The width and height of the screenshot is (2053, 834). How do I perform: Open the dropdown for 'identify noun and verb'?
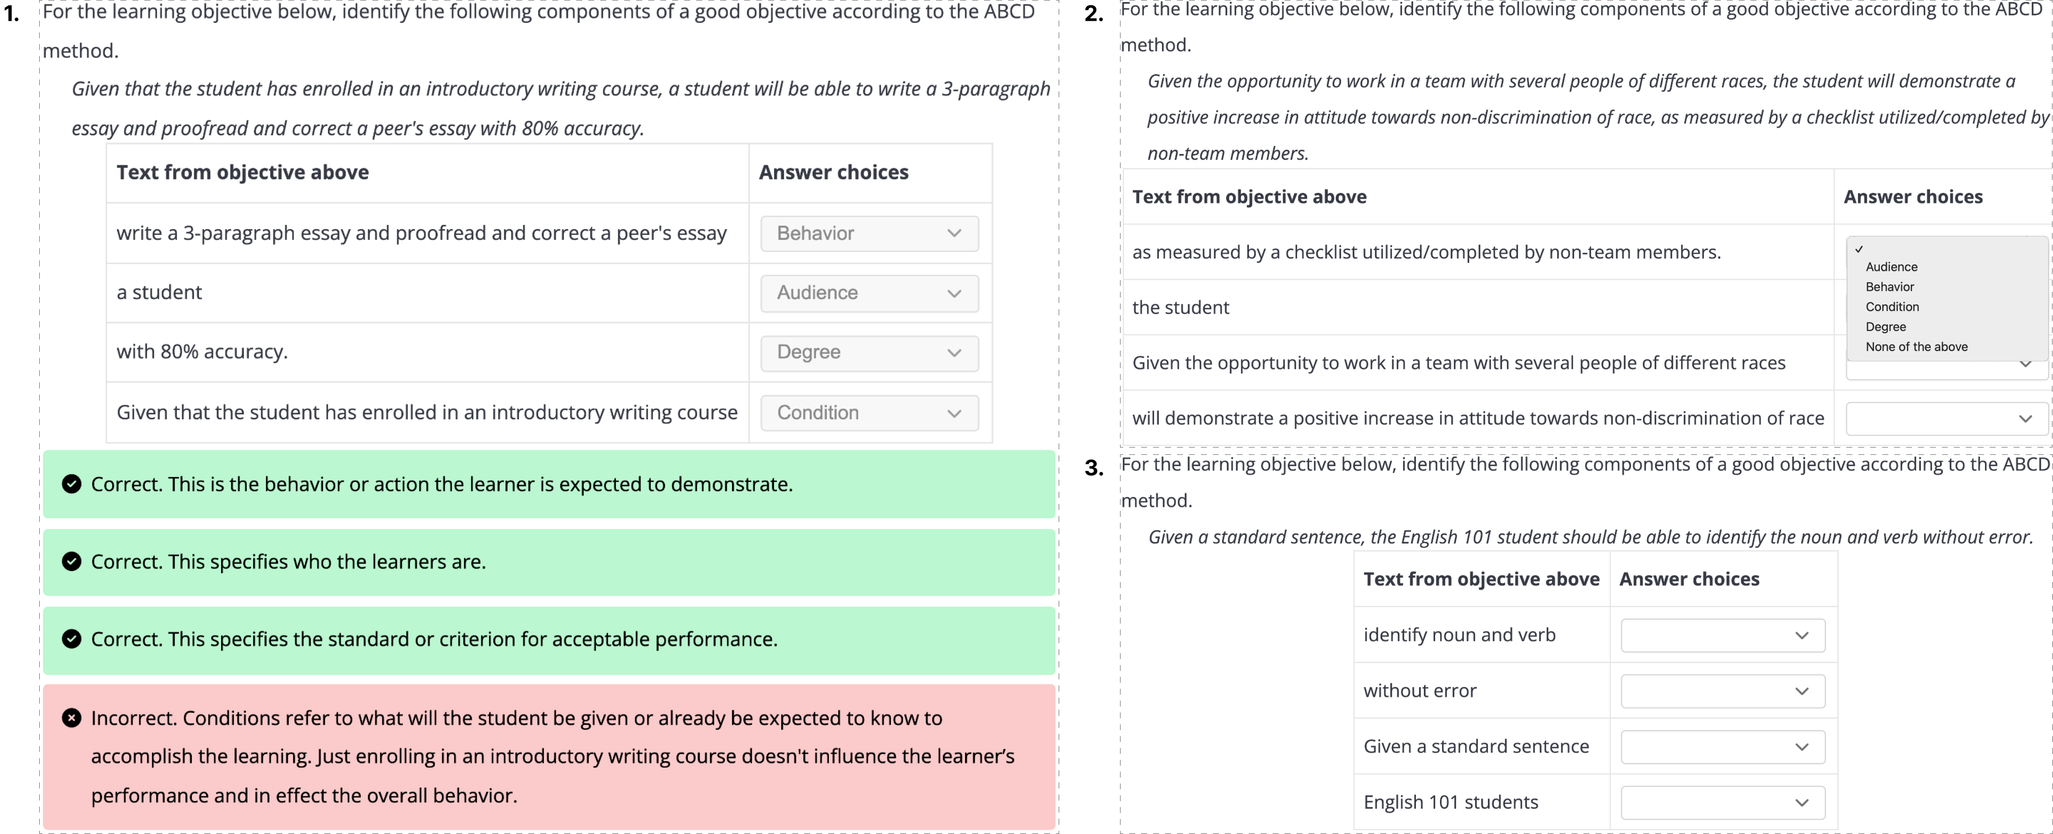(x=1722, y=636)
